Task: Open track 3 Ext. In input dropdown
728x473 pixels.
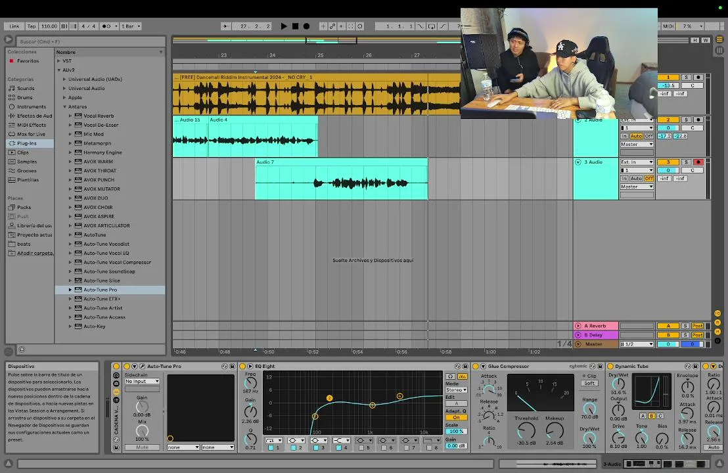Action: [x=637, y=162]
